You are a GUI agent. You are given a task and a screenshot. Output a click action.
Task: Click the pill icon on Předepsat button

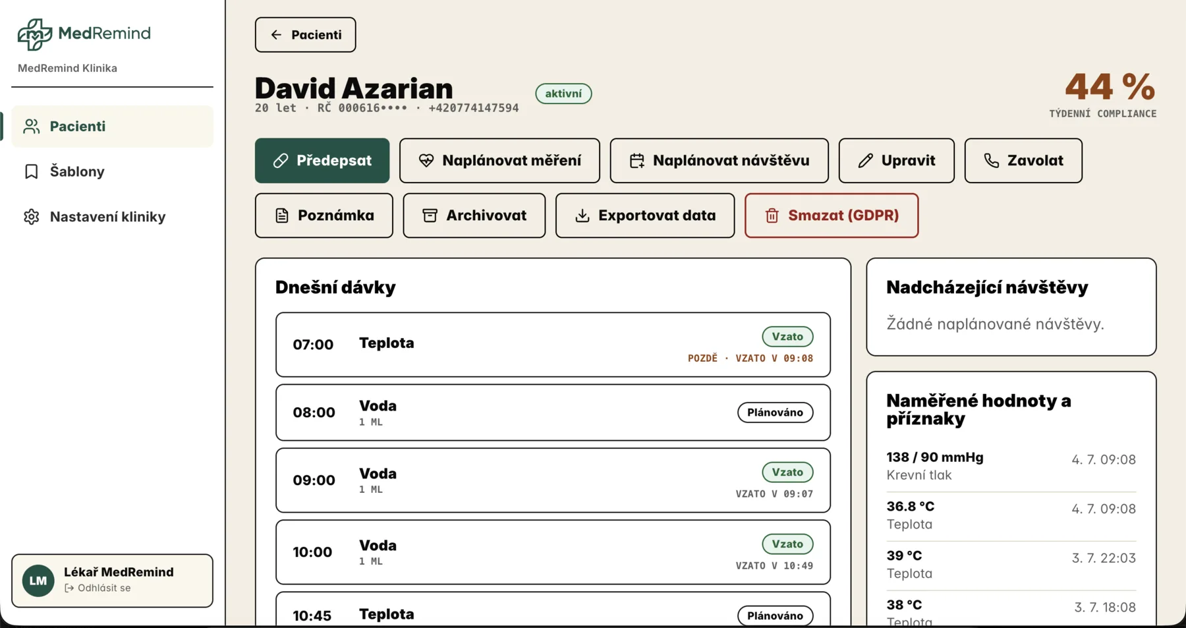click(x=281, y=161)
